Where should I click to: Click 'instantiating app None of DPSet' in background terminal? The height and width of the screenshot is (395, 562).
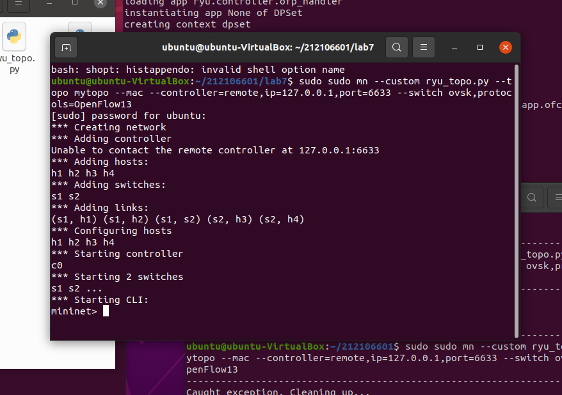tap(213, 13)
